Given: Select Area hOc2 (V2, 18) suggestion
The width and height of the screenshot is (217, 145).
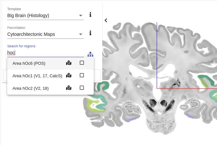Looking at the screenshot, I should coord(50,88).
